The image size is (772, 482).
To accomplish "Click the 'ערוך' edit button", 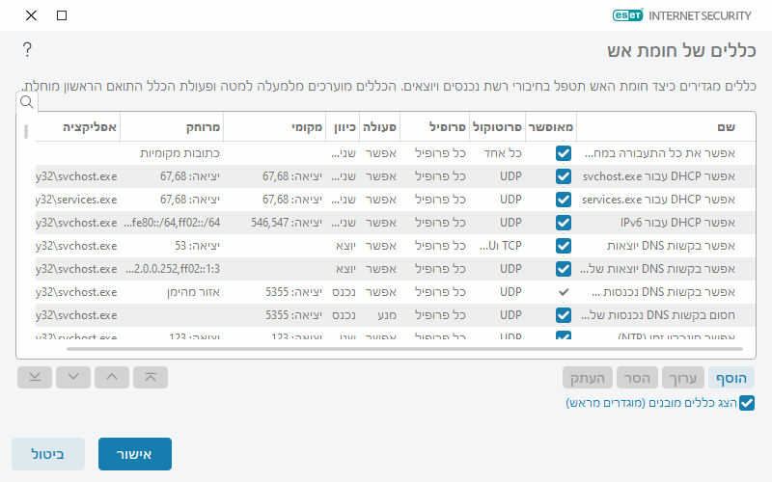I will (683, 378).
